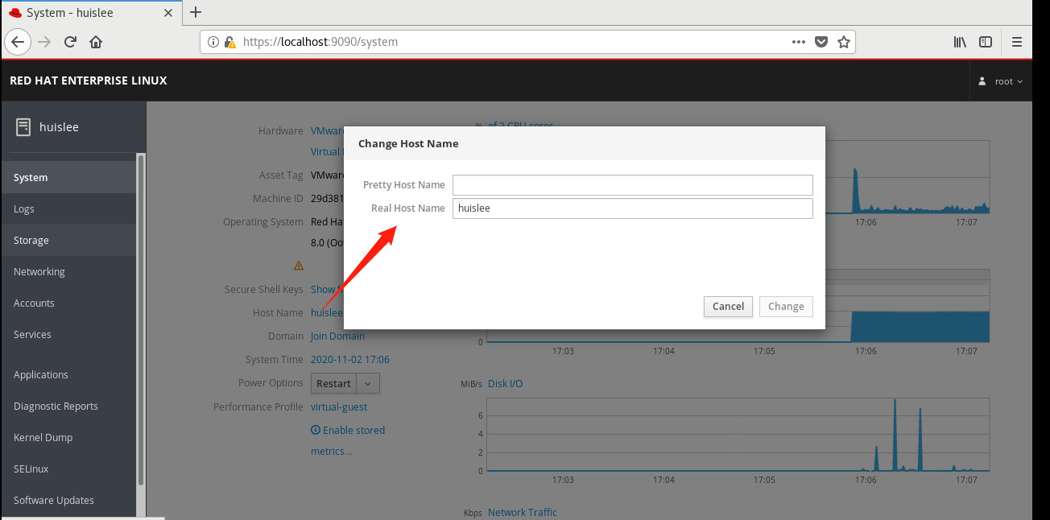Click the Pretty Host Name input field
This screenshot has width=1050, height=520.
632,185
